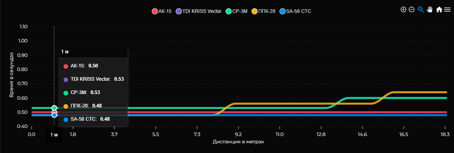Click the blue SA-58 CTC legend marker
Viewport: 454px width, 153px height.
click(283, 12)
